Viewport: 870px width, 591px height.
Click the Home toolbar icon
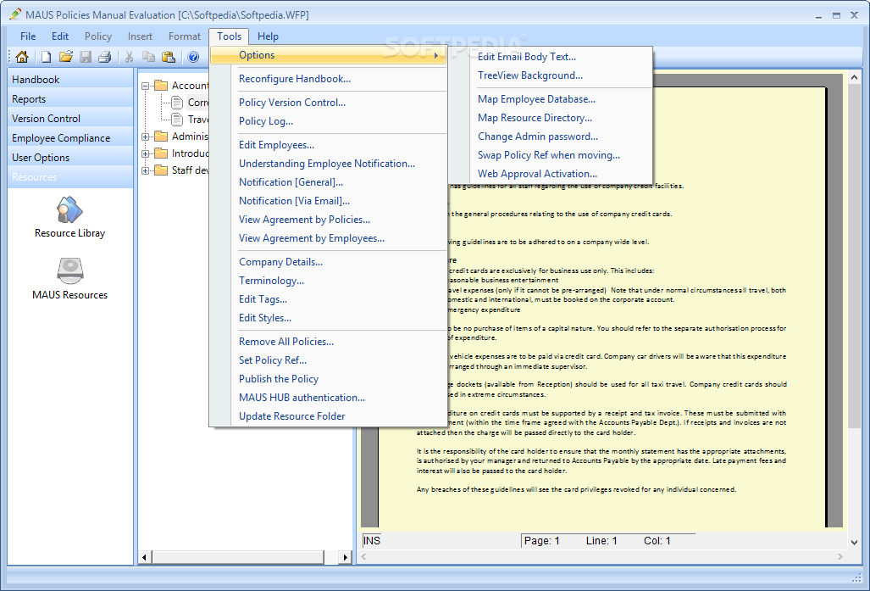click(x=22, y=57)
